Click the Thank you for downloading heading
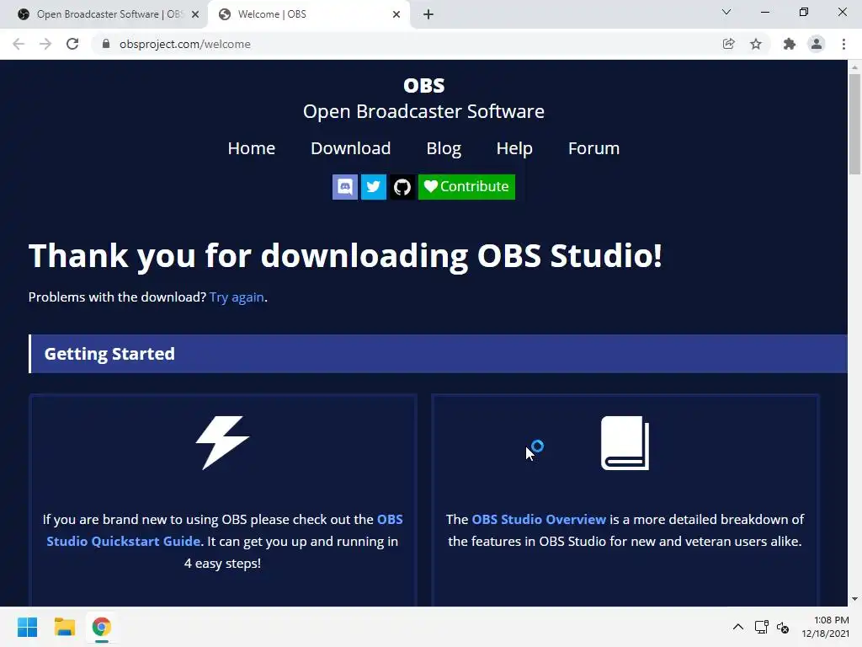The height and width of the screenshot is (647, 862). (345, 256)
